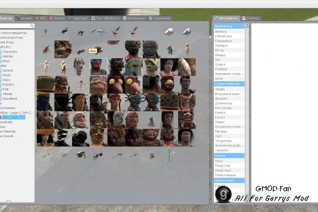Spawn the metal helmet head model
Viewport: 318px width, 212px height.
click(x=152, y=49)
